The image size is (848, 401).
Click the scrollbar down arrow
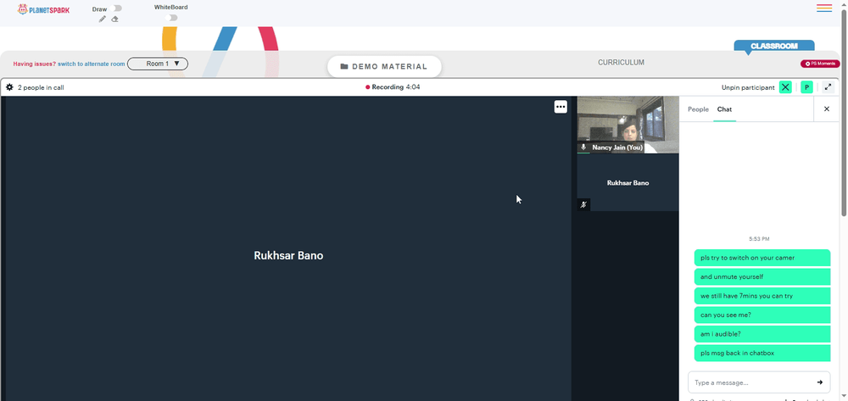point(844,398)
